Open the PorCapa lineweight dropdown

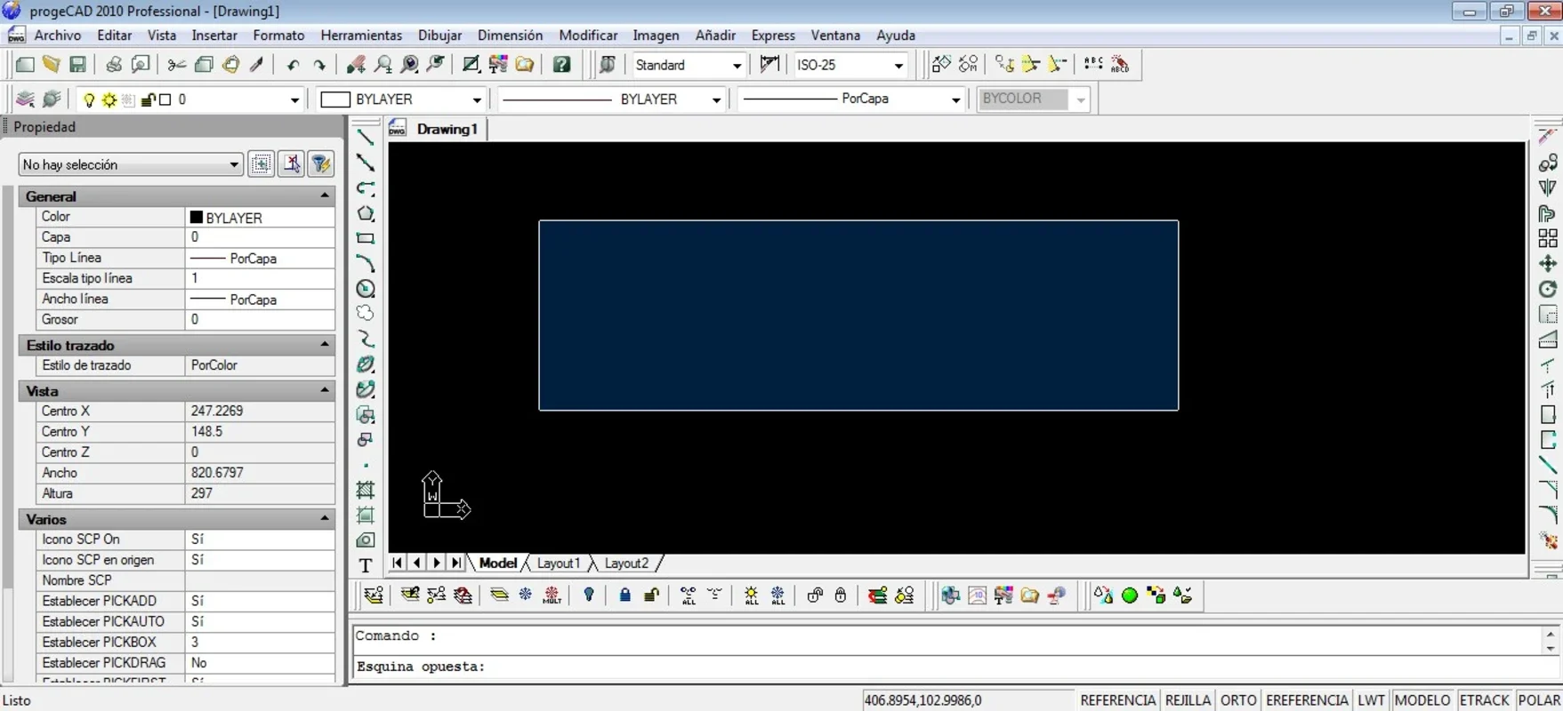pos(955,100)
